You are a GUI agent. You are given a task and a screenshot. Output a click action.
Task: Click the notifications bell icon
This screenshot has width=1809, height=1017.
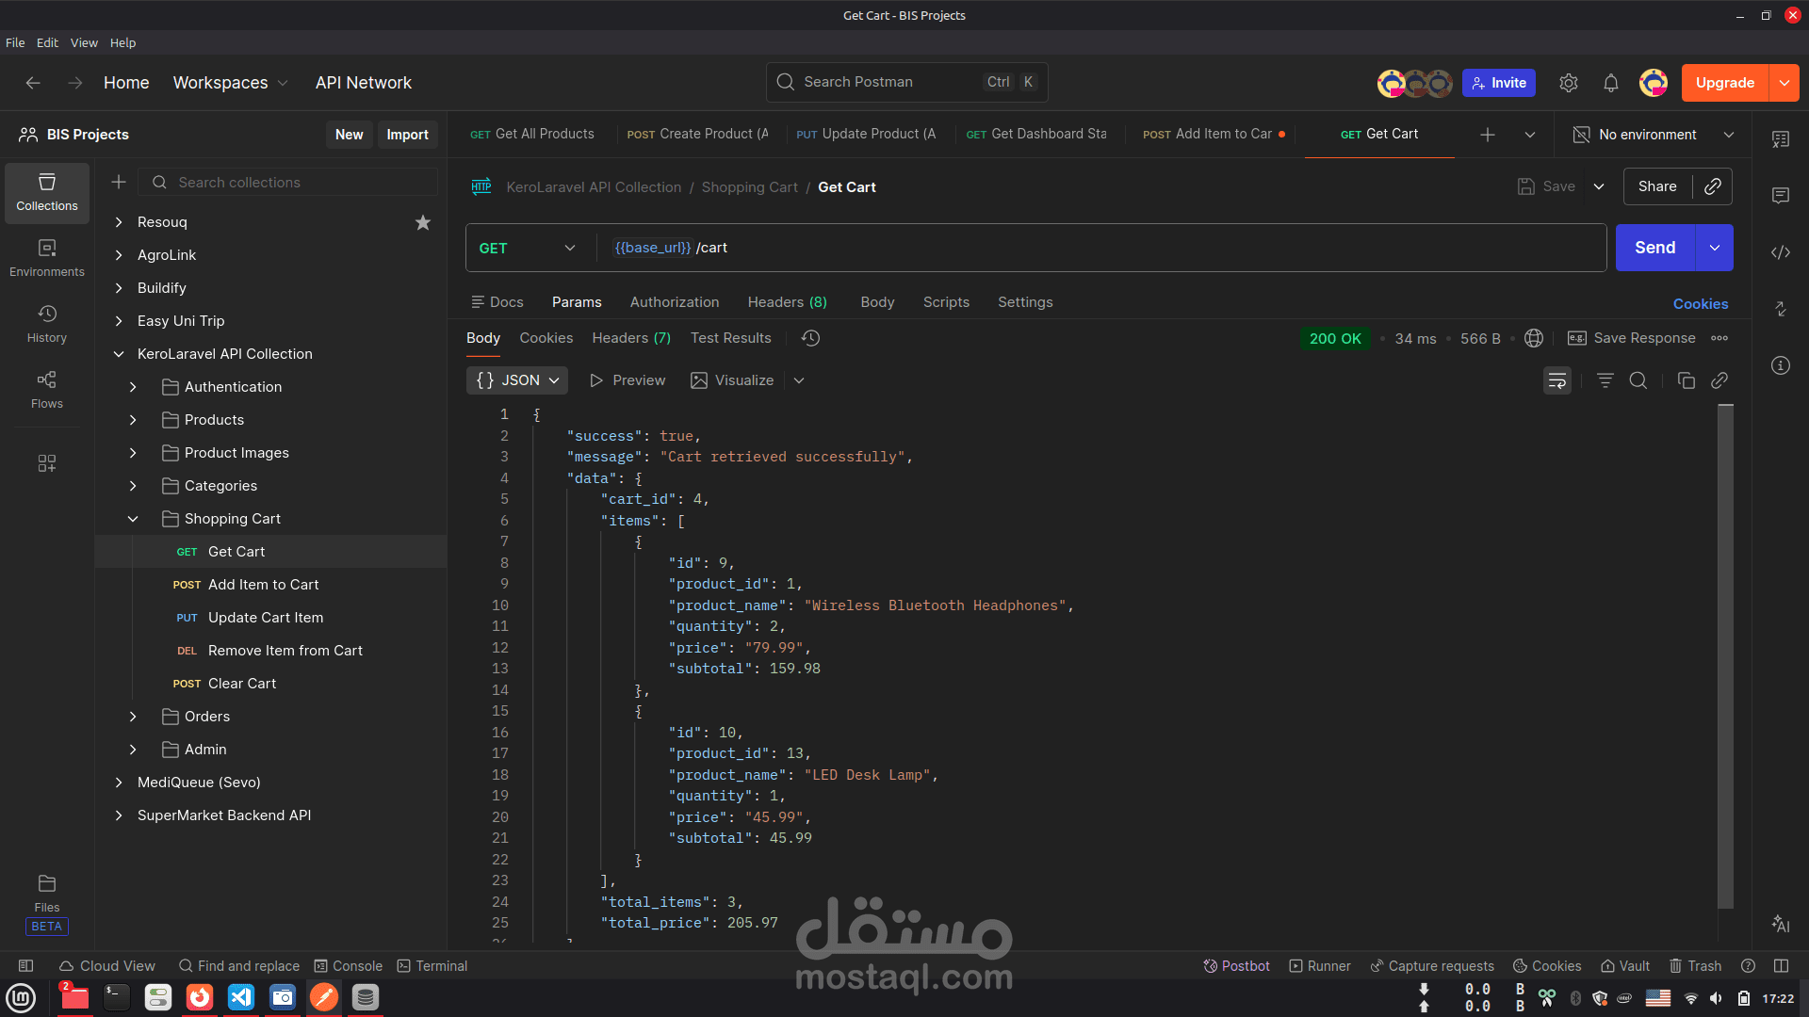pyautogui.click(x=1610, y=83)
